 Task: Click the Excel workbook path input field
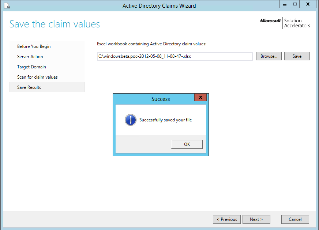(x=175, y=56)
